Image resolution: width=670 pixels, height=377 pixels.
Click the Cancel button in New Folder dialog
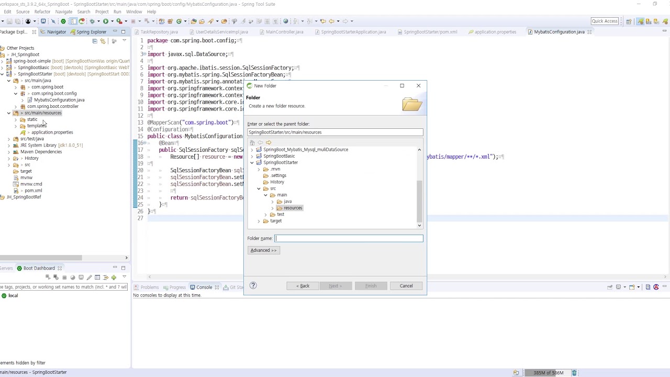(x=406, y=286)
